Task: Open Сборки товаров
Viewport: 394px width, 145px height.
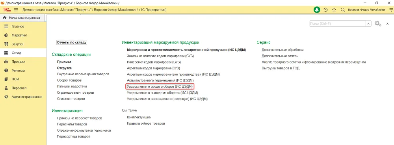Action: pos(69,80)
